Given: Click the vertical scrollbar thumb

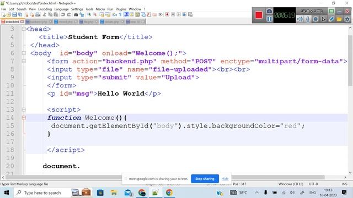Looking at the screenshot, I should click(x=350, y=60).
